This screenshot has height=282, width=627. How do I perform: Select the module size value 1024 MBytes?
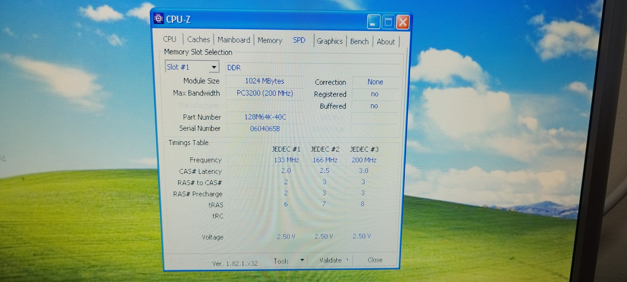point(265,81)
